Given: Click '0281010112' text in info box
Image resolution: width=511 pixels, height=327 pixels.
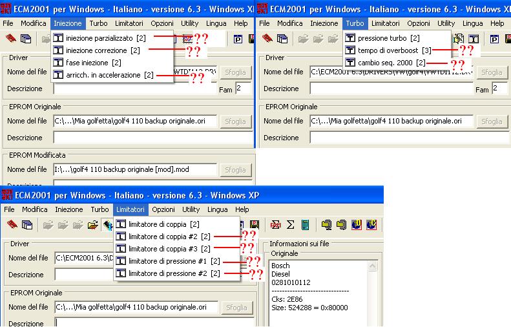Looking at the screenshot, I should coord(291,282).
